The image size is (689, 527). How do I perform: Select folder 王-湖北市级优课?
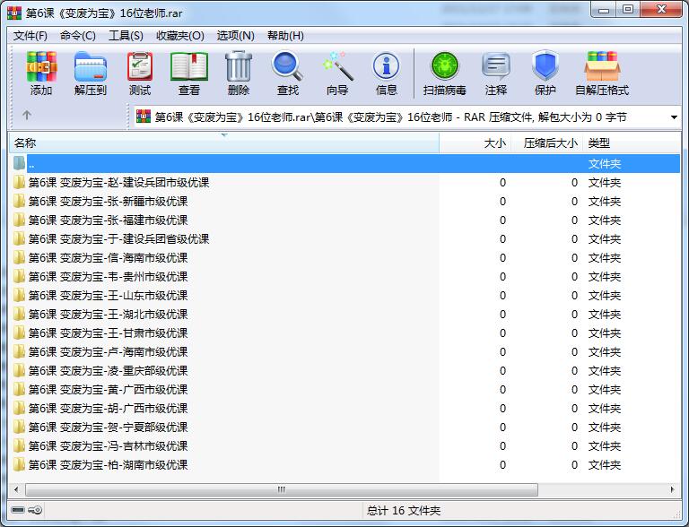(345, 315)
